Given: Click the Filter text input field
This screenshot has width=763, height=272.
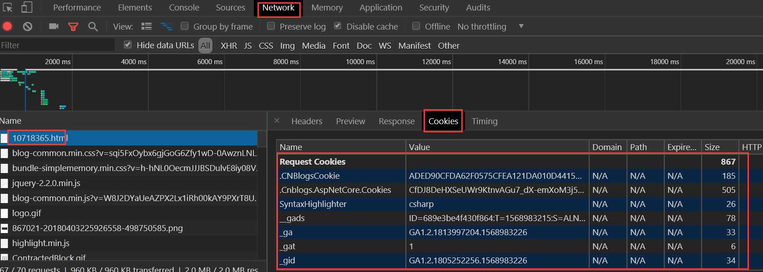Looking at the screenshot, I should [x=57, y=45].
